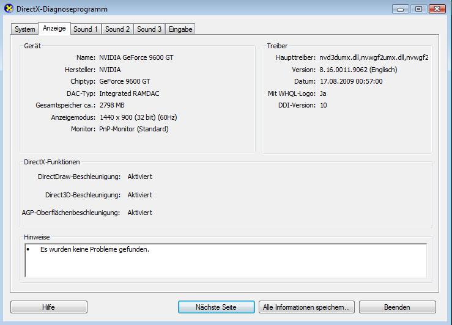
Task: Click Alle Informationen speichern button
Action: point(306,307)
